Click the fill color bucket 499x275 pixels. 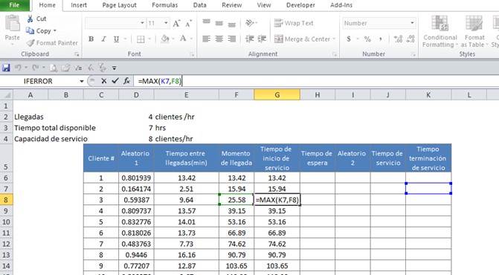(x=165, y=39)
